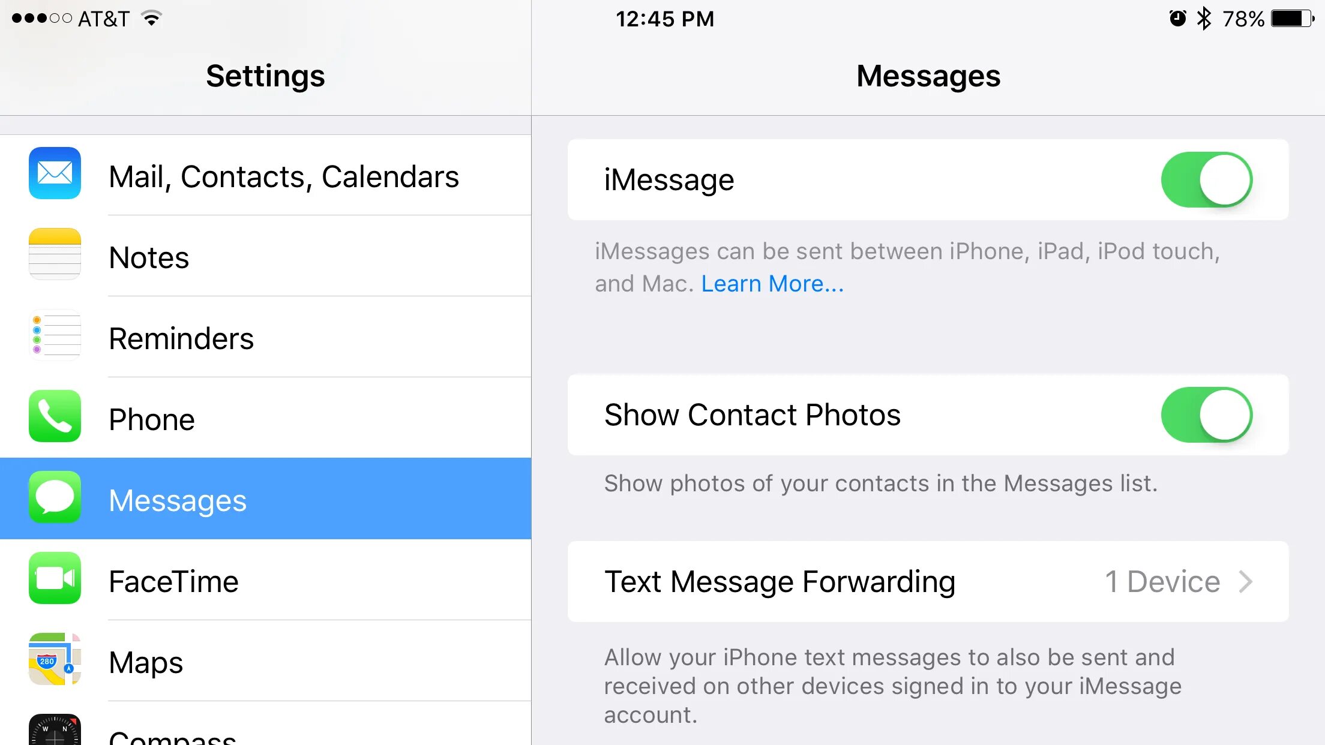Image resolution: width=1325 pixels, height=745 pixels.
Task: Select Mail, Contacts, Calendars menu item
Action: click(265, 176)
